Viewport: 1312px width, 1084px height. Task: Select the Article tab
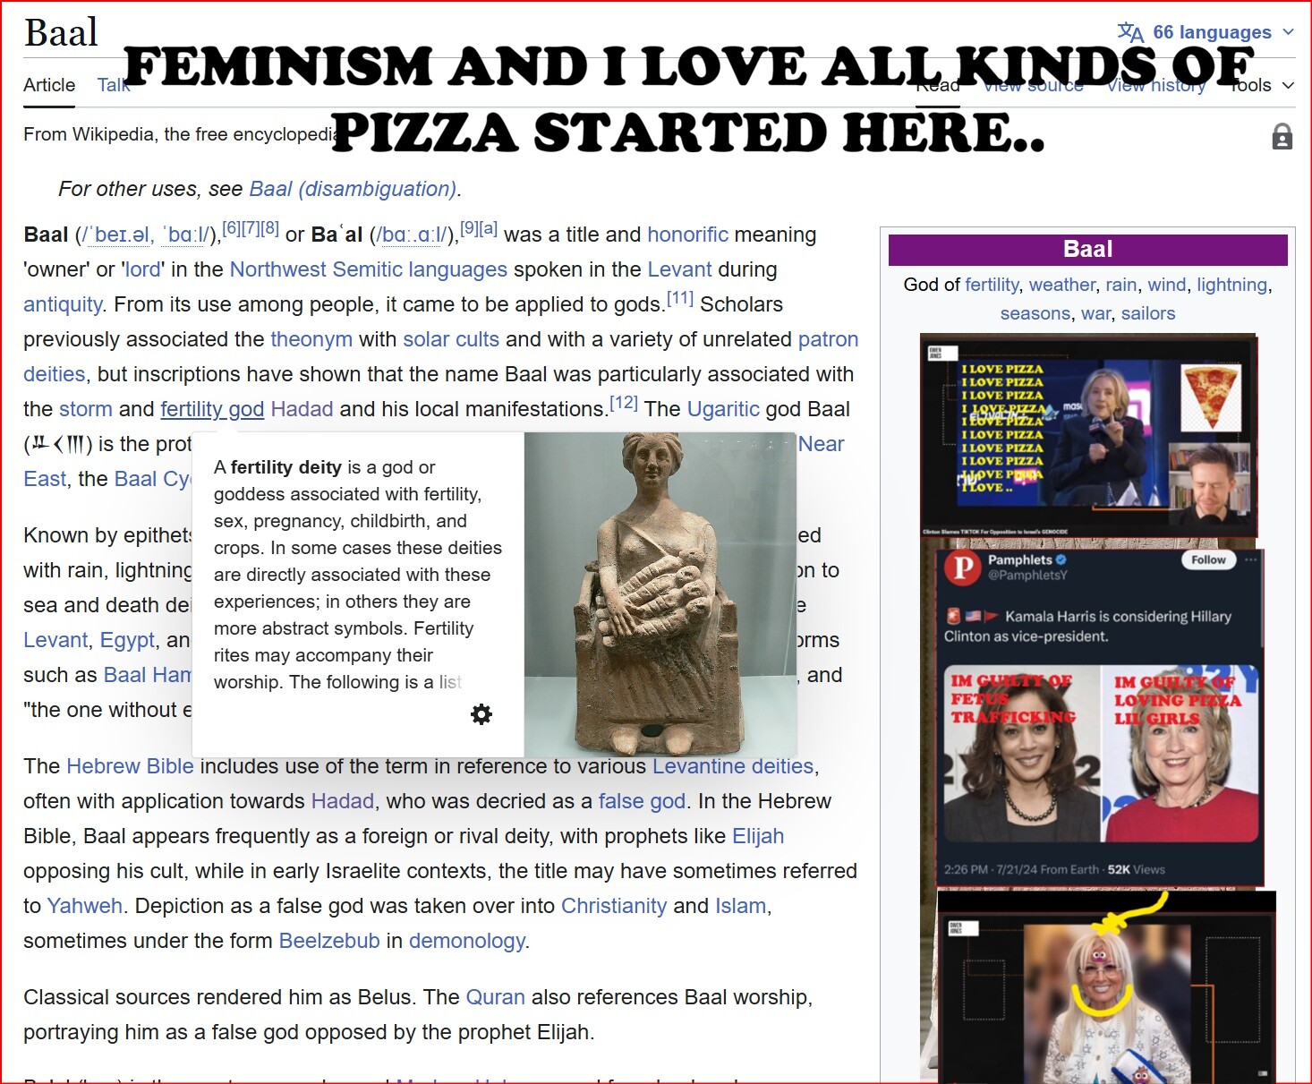49,85
